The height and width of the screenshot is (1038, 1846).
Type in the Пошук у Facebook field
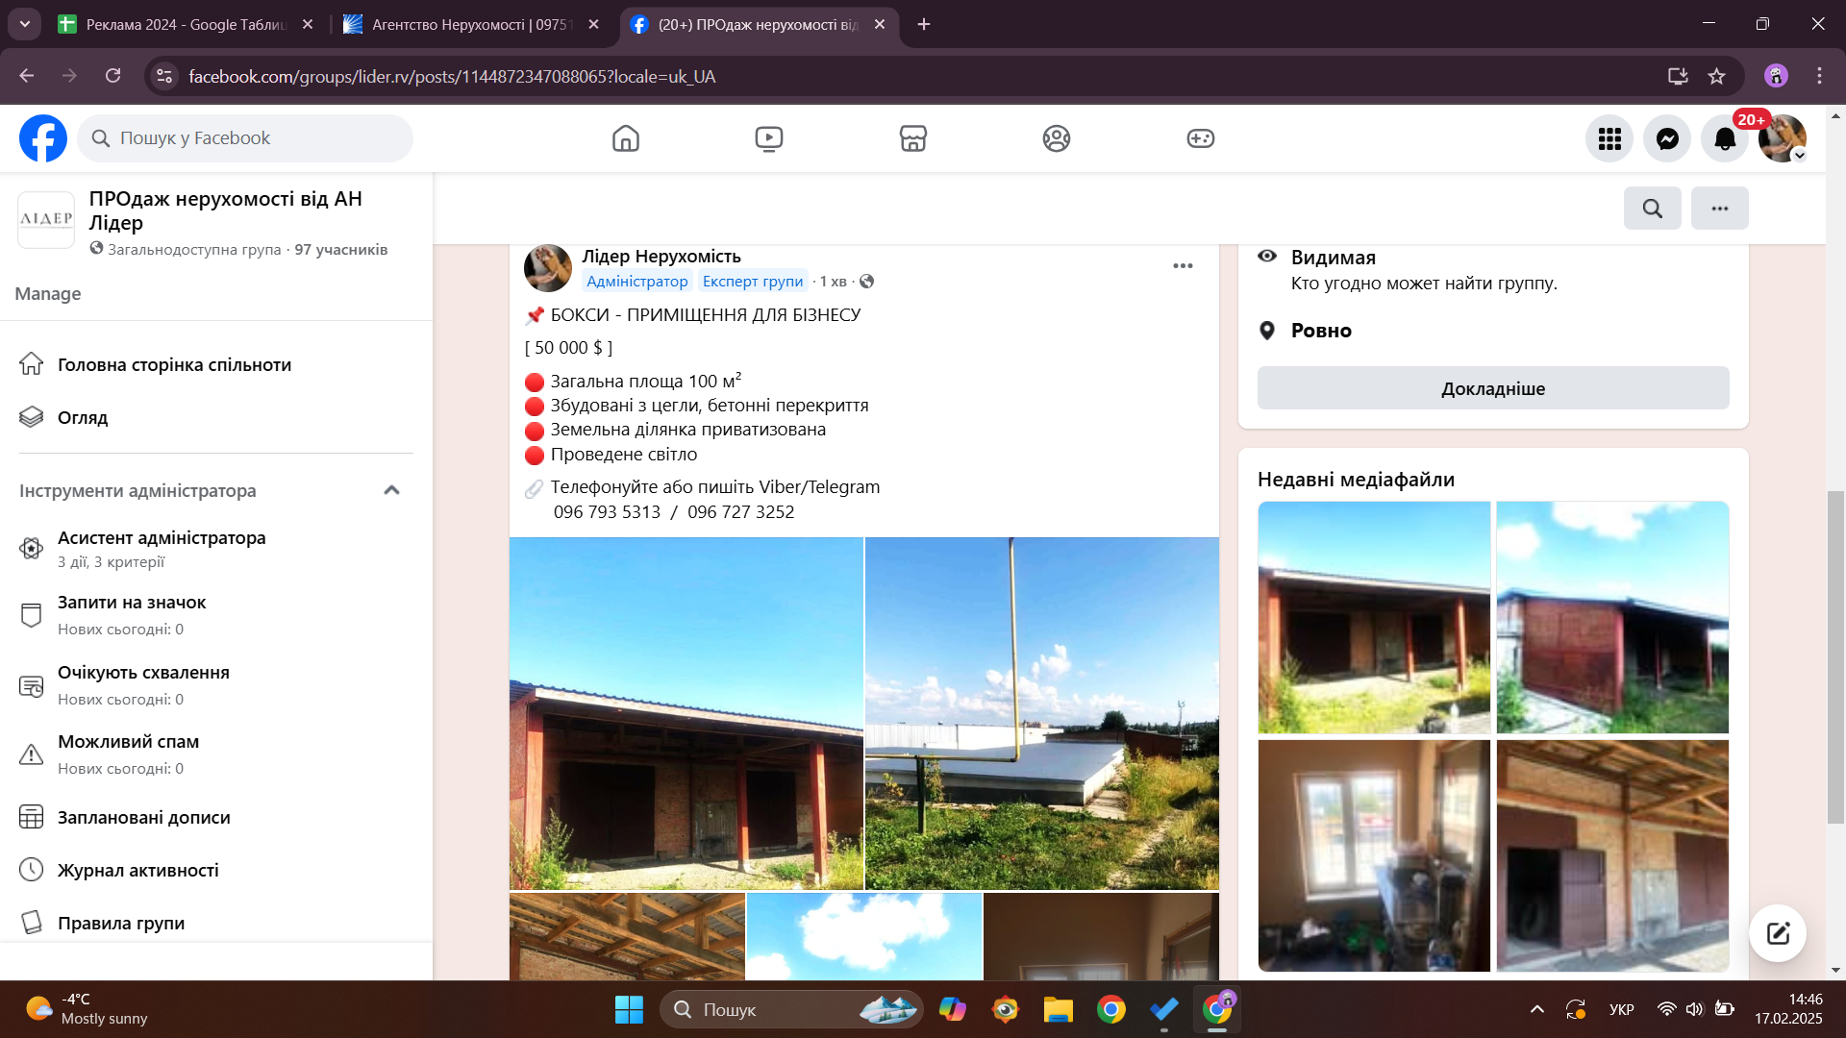pyautogui.click(x=260, y=138)
